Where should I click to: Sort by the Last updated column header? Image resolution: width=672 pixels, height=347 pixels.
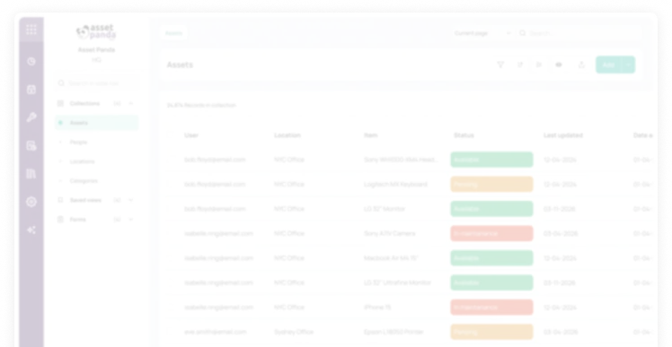(x=563, y=135)
